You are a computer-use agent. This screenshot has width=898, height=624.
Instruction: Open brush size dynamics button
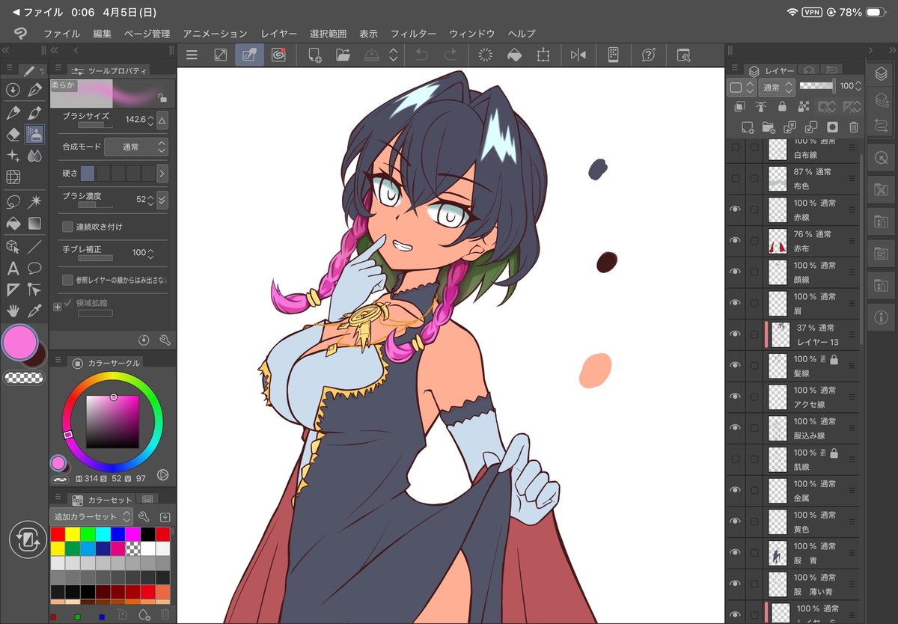162,120
